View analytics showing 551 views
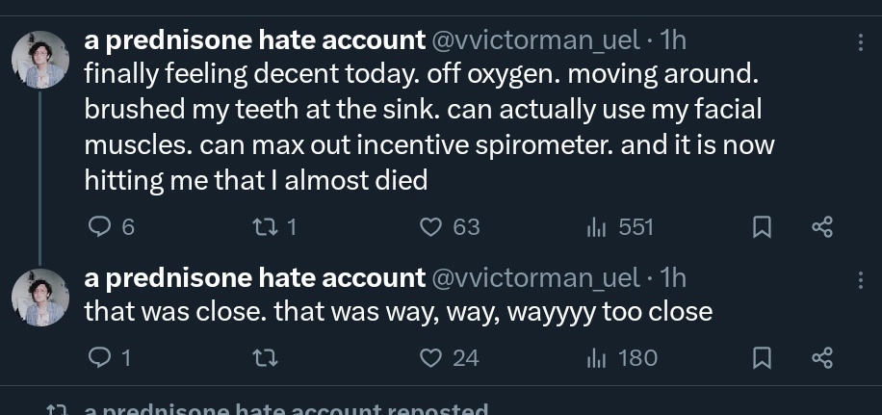This screenshot has width=882, height=415. pyautogui.click(x=619, y=227)
